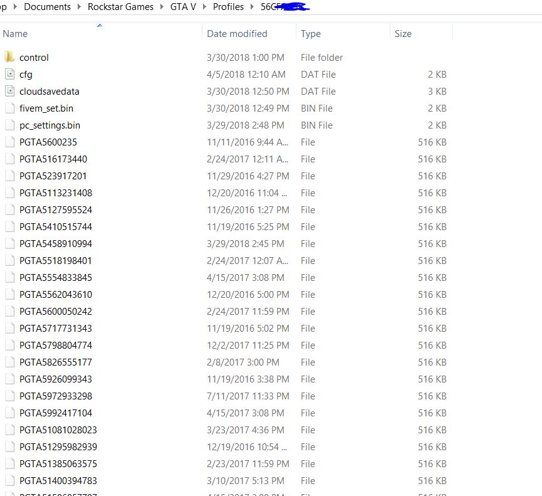Select the PGTA5600235 file icon
This screenshot has height=496, width=542.
pos(10,142)
